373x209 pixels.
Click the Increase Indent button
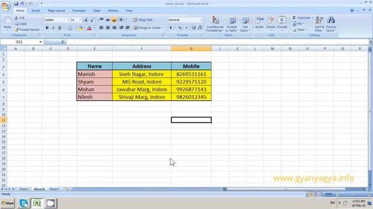[128, 28]
